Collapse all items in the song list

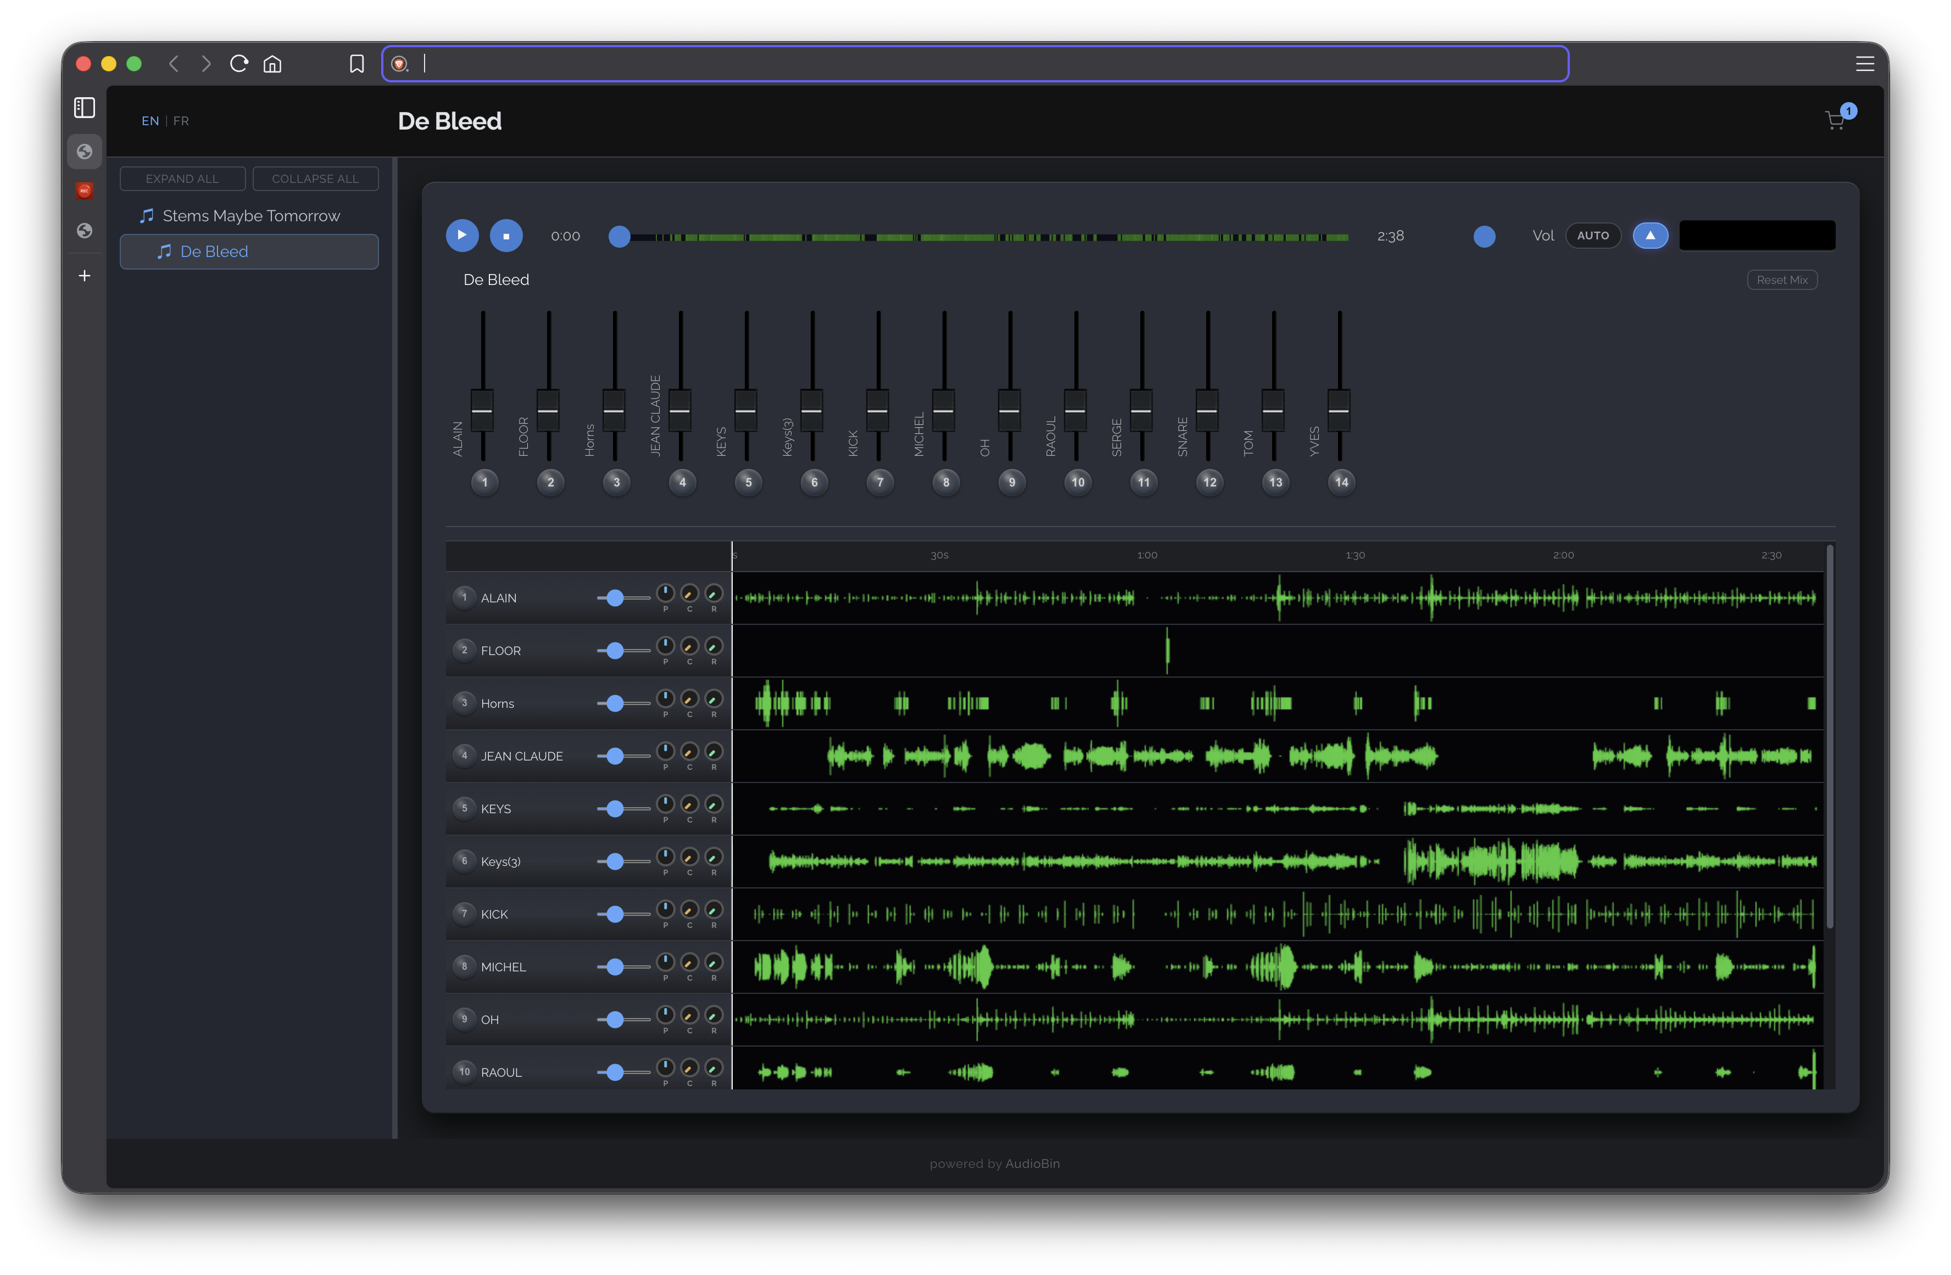tap(315, 178)
